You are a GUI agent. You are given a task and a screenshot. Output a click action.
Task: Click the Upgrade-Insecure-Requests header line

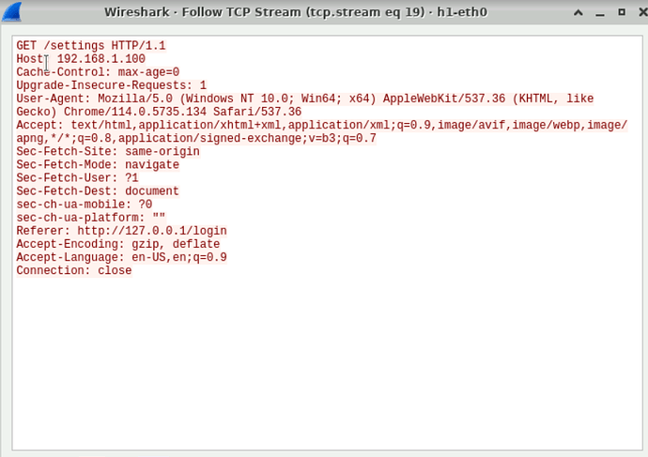(x=111, y=85)
